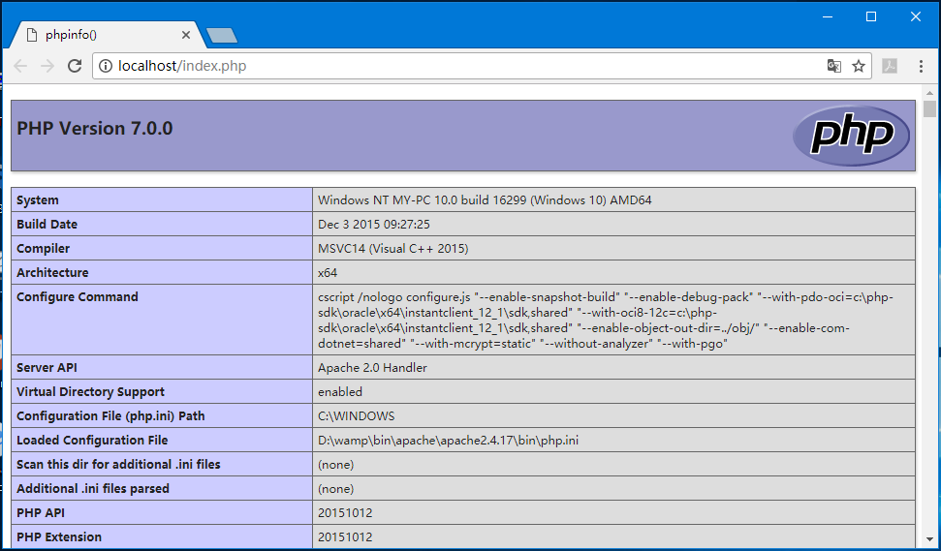This screenshot has width=941, height=551.
Task: Open the PDF extension icon
Action: [x=890, y=66]
